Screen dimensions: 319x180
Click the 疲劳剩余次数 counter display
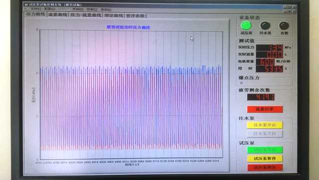(261, 97)
